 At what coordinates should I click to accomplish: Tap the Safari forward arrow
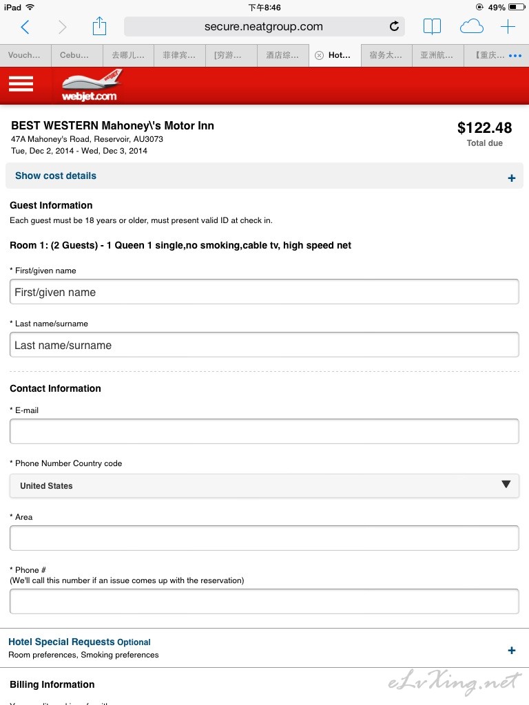coord(63,27)
